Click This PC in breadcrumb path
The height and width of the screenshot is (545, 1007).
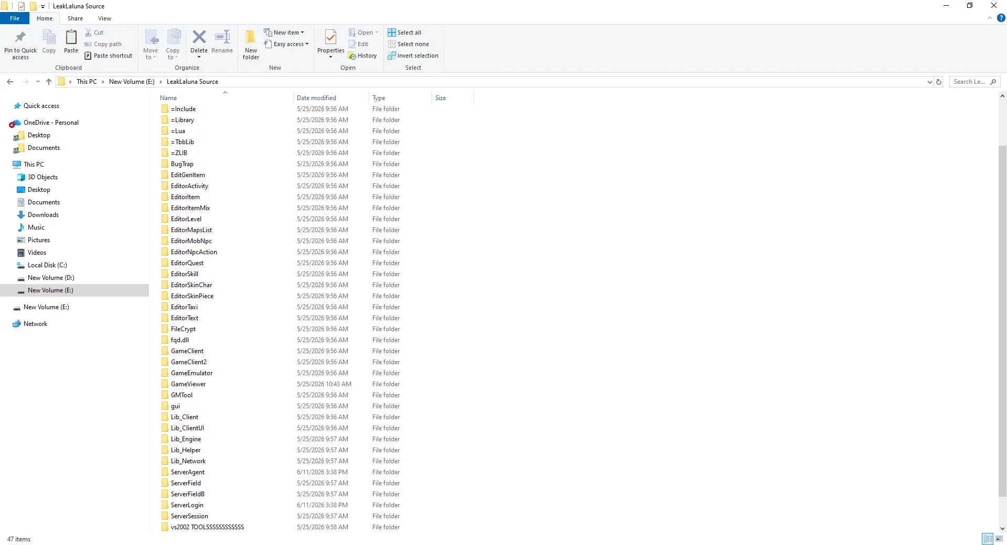[x=87, y=82]
